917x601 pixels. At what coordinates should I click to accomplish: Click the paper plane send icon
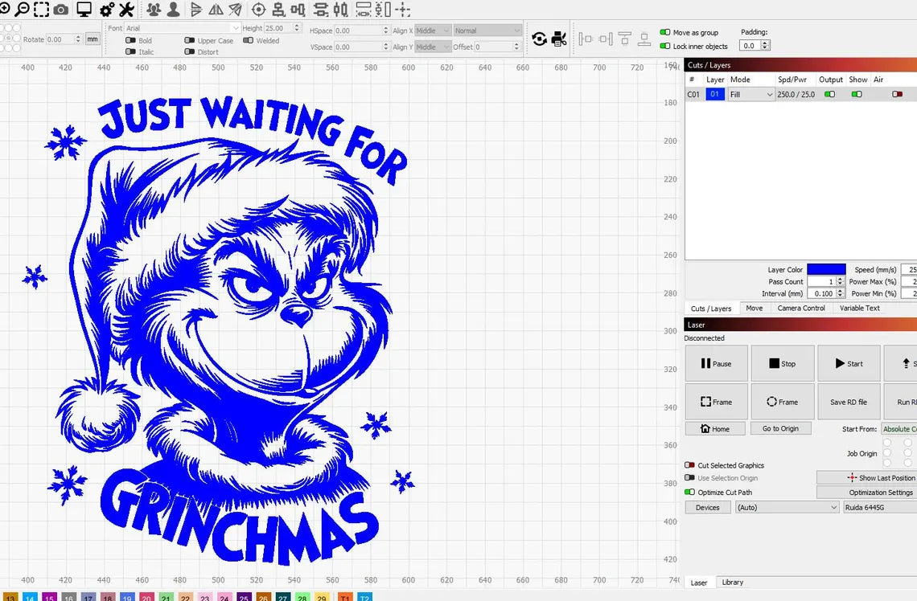235,10
